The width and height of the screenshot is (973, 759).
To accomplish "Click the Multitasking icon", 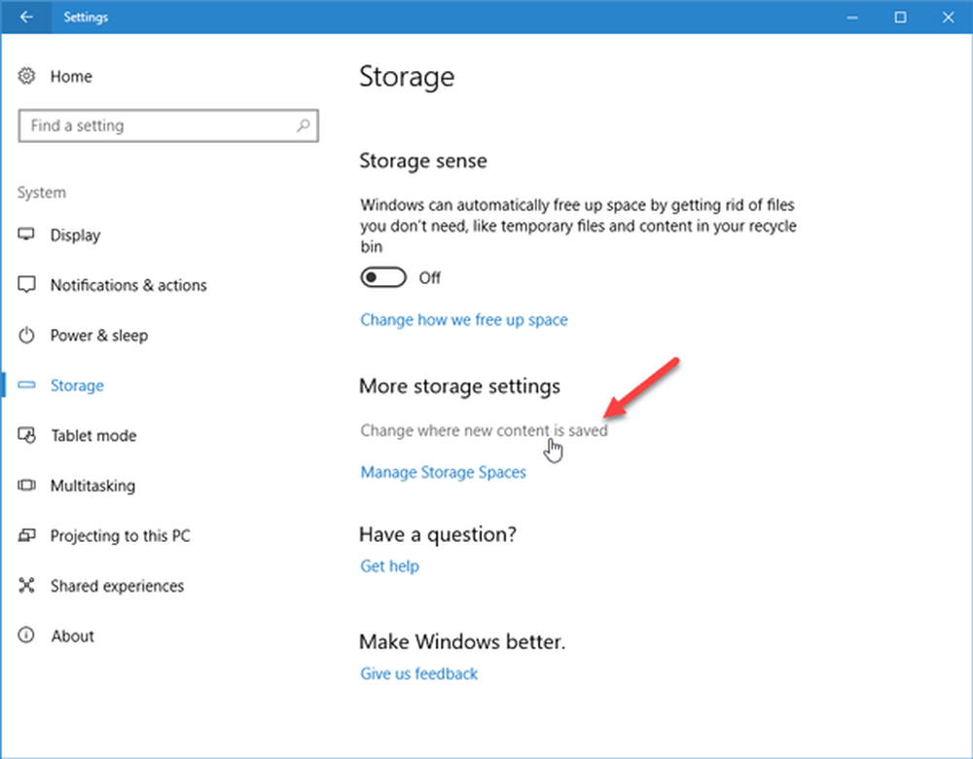I will [x=27, y=486].
